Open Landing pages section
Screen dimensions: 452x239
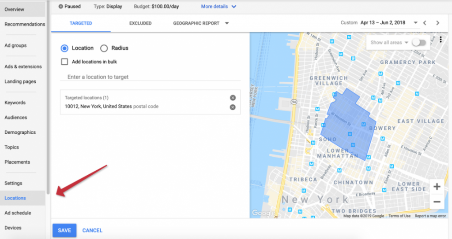[x=20, y=81]
